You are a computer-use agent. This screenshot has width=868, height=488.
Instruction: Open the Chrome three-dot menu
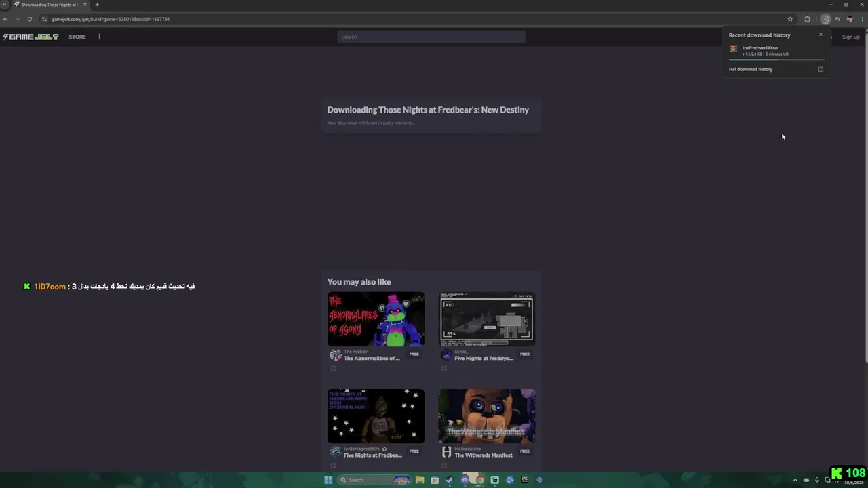[862, 19]
